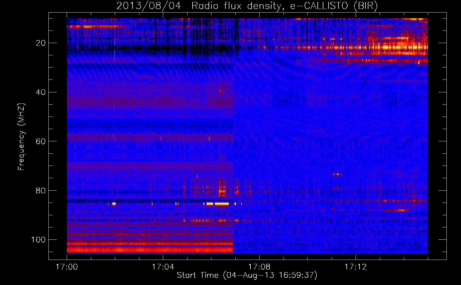Click the 17:08 time tick label

259,267
